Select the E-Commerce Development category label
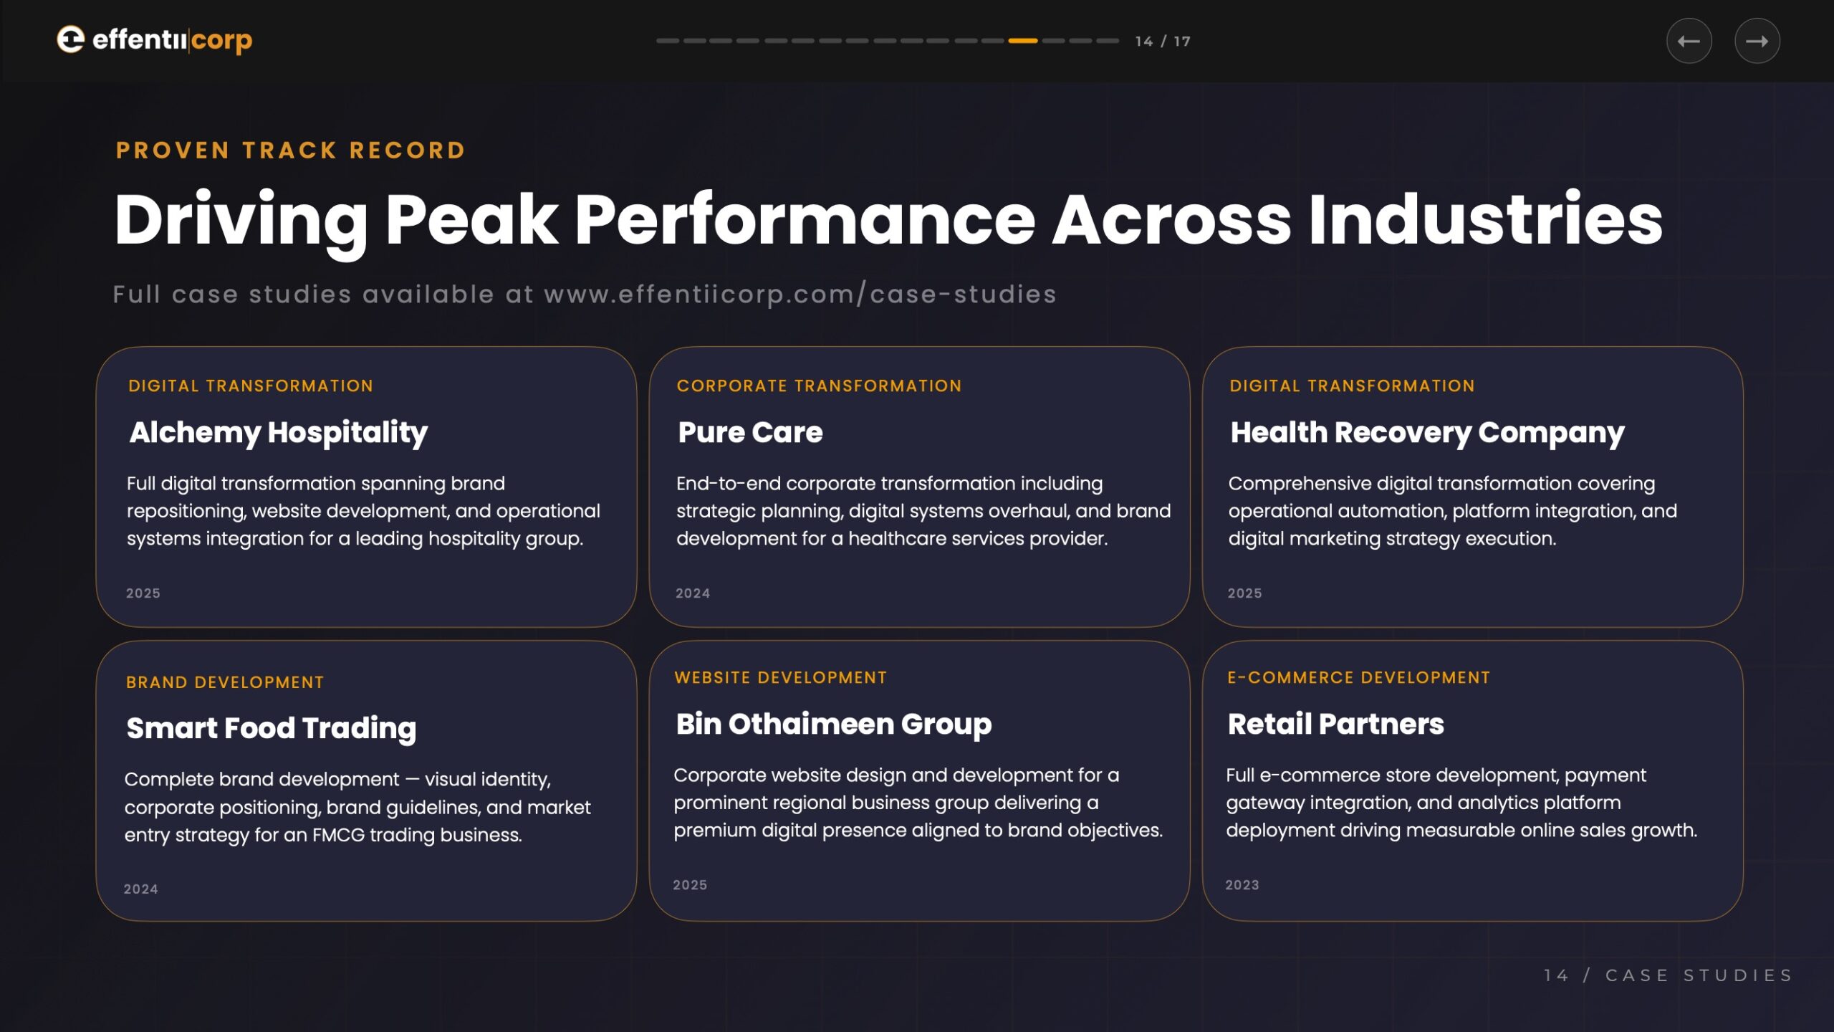 tap(1358, 678)
